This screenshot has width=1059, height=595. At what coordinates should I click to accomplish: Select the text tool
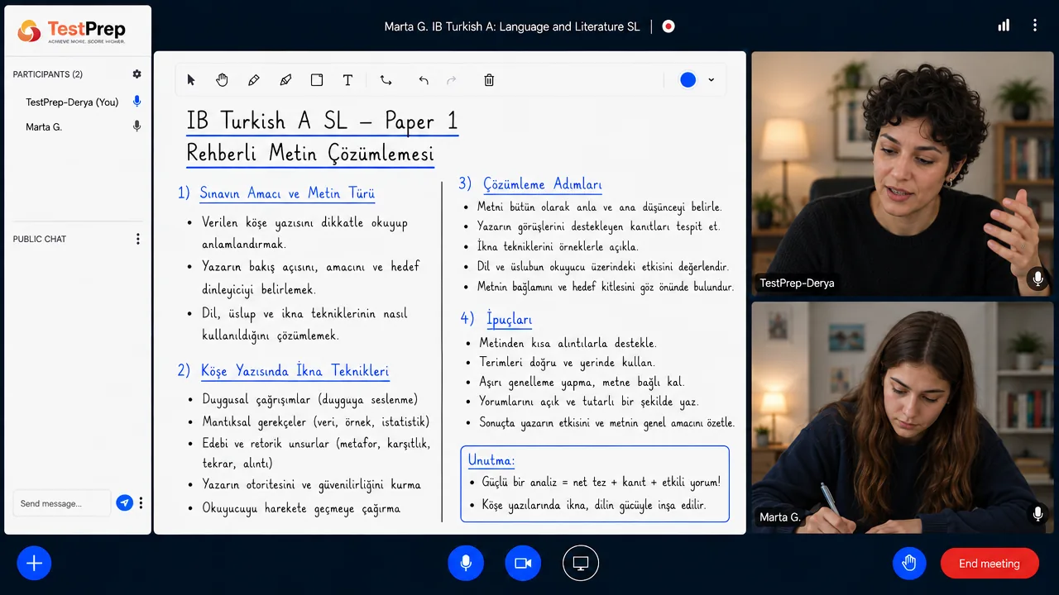348,80
